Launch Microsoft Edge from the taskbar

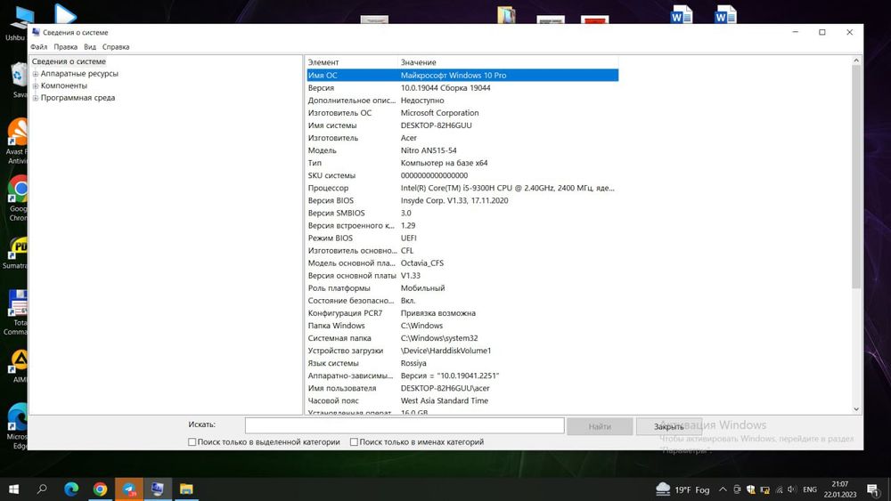tap(71, 489)
